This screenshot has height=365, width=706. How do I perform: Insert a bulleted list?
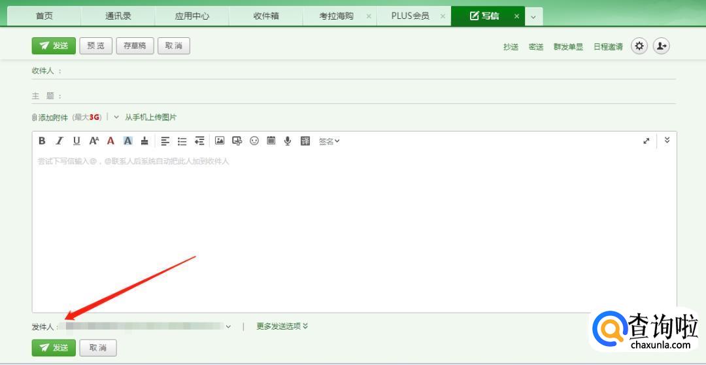coord(182,141)
